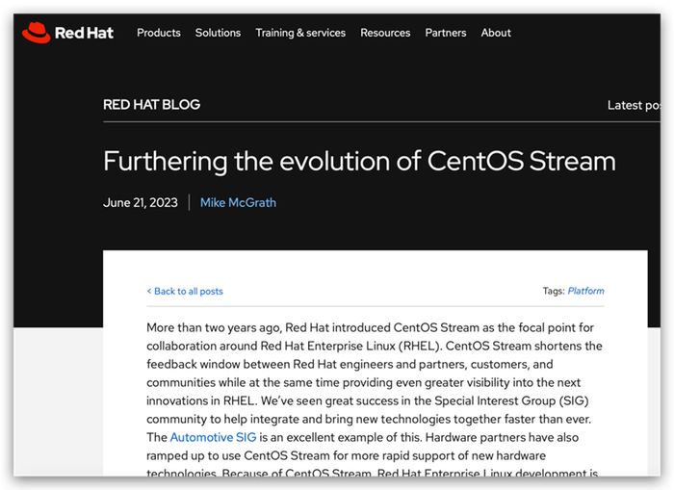Click the June 21, 2023 publish date
The width and height of the screenshot is (674, 490).
coord(140,202)
